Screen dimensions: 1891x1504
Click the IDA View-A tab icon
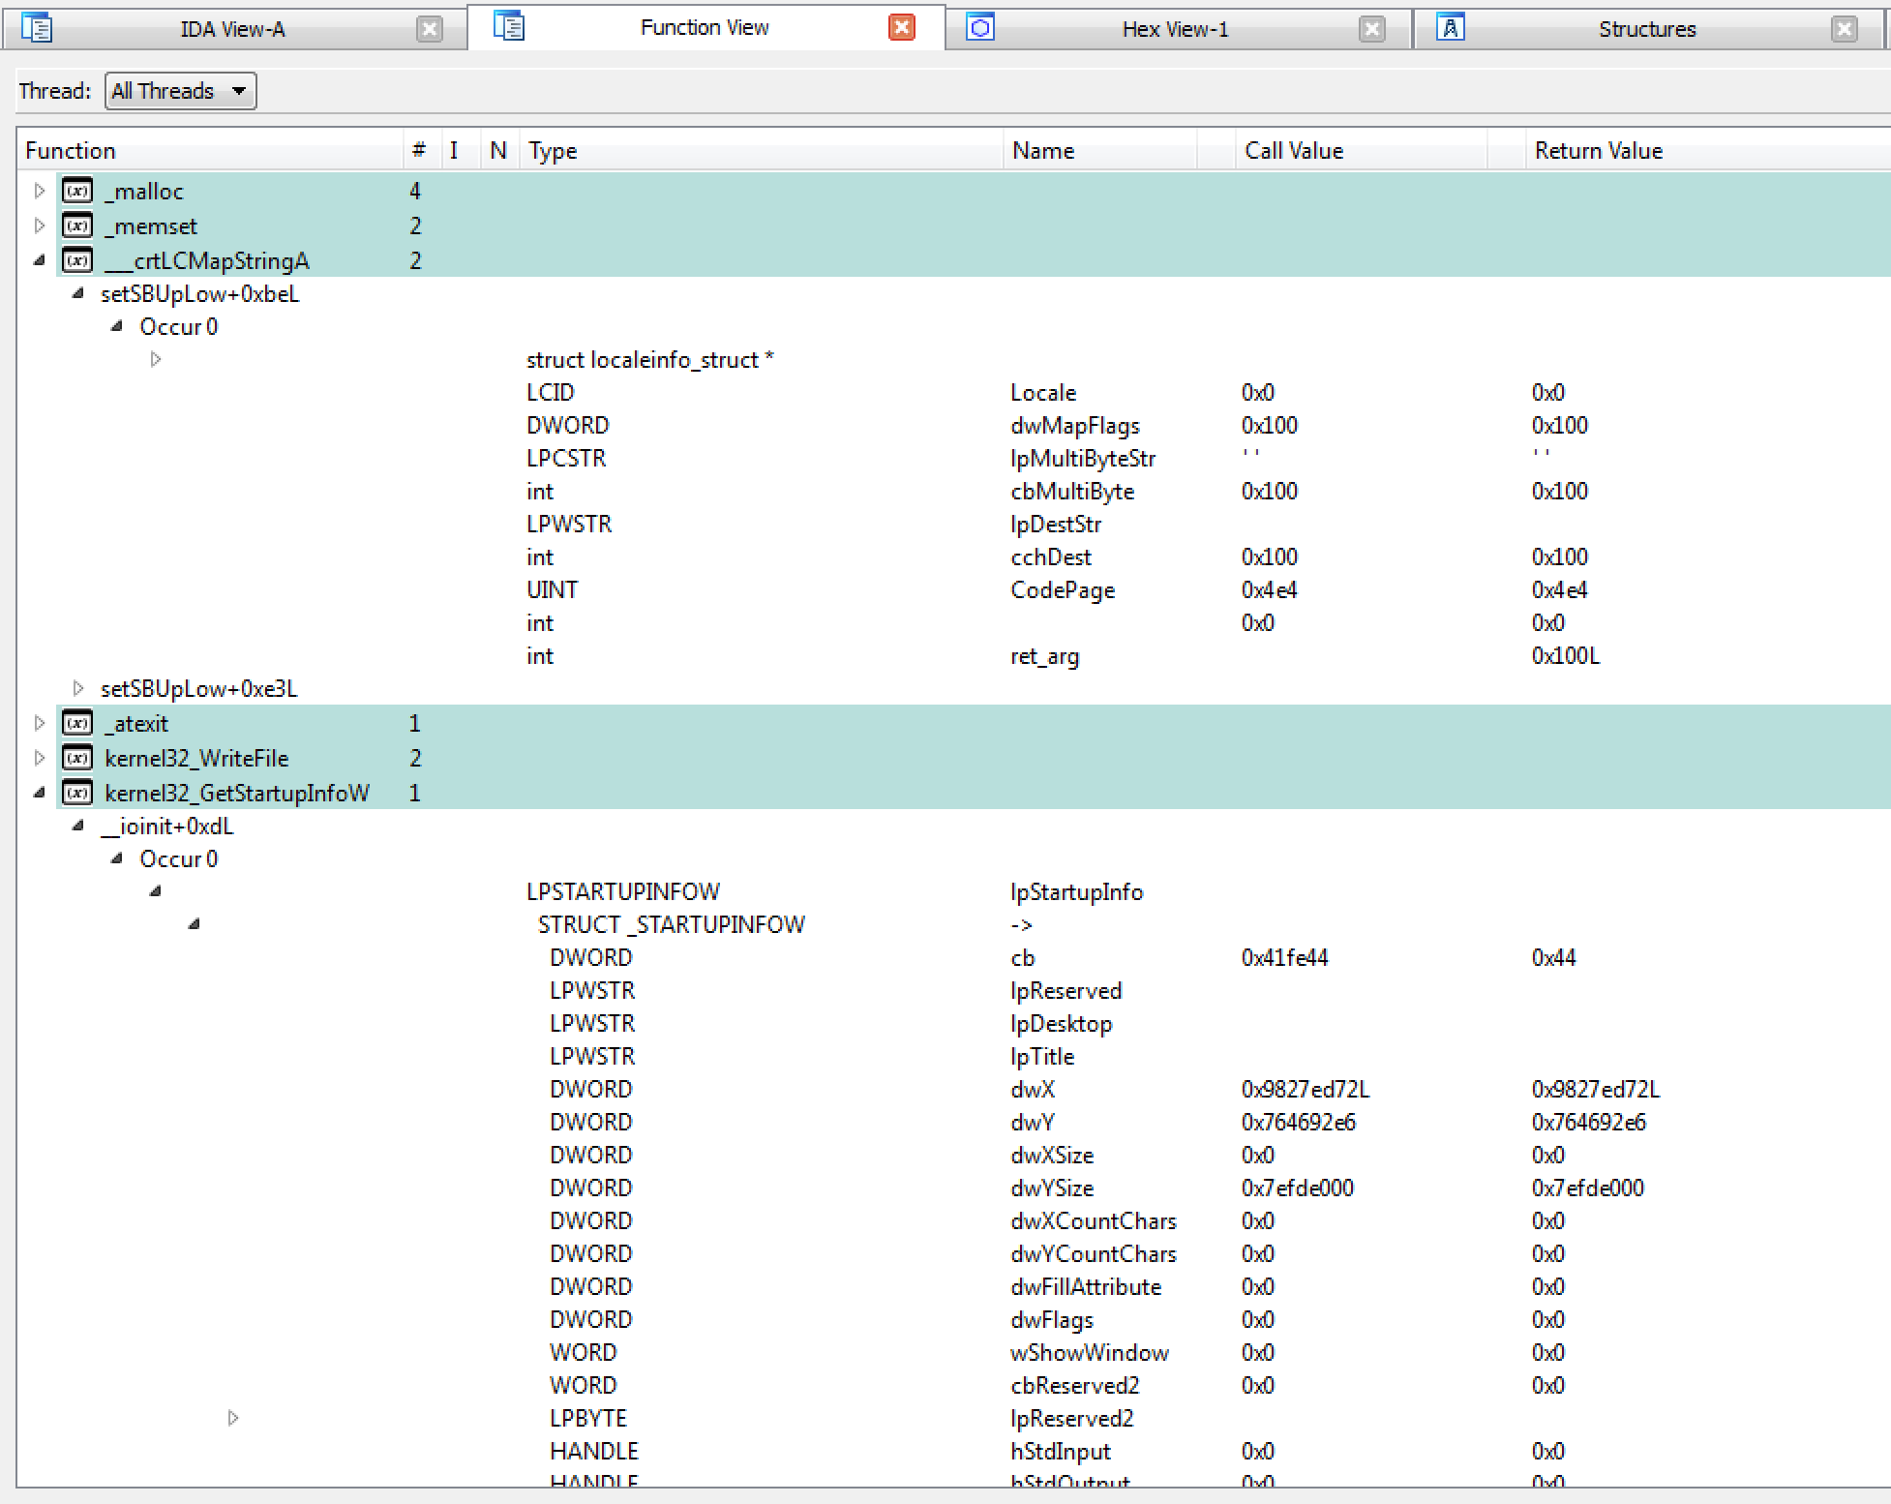point(37,28)
